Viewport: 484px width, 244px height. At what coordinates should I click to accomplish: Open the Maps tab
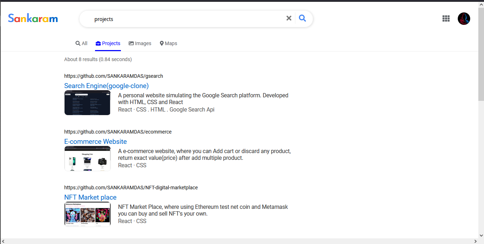pos(168,43)
